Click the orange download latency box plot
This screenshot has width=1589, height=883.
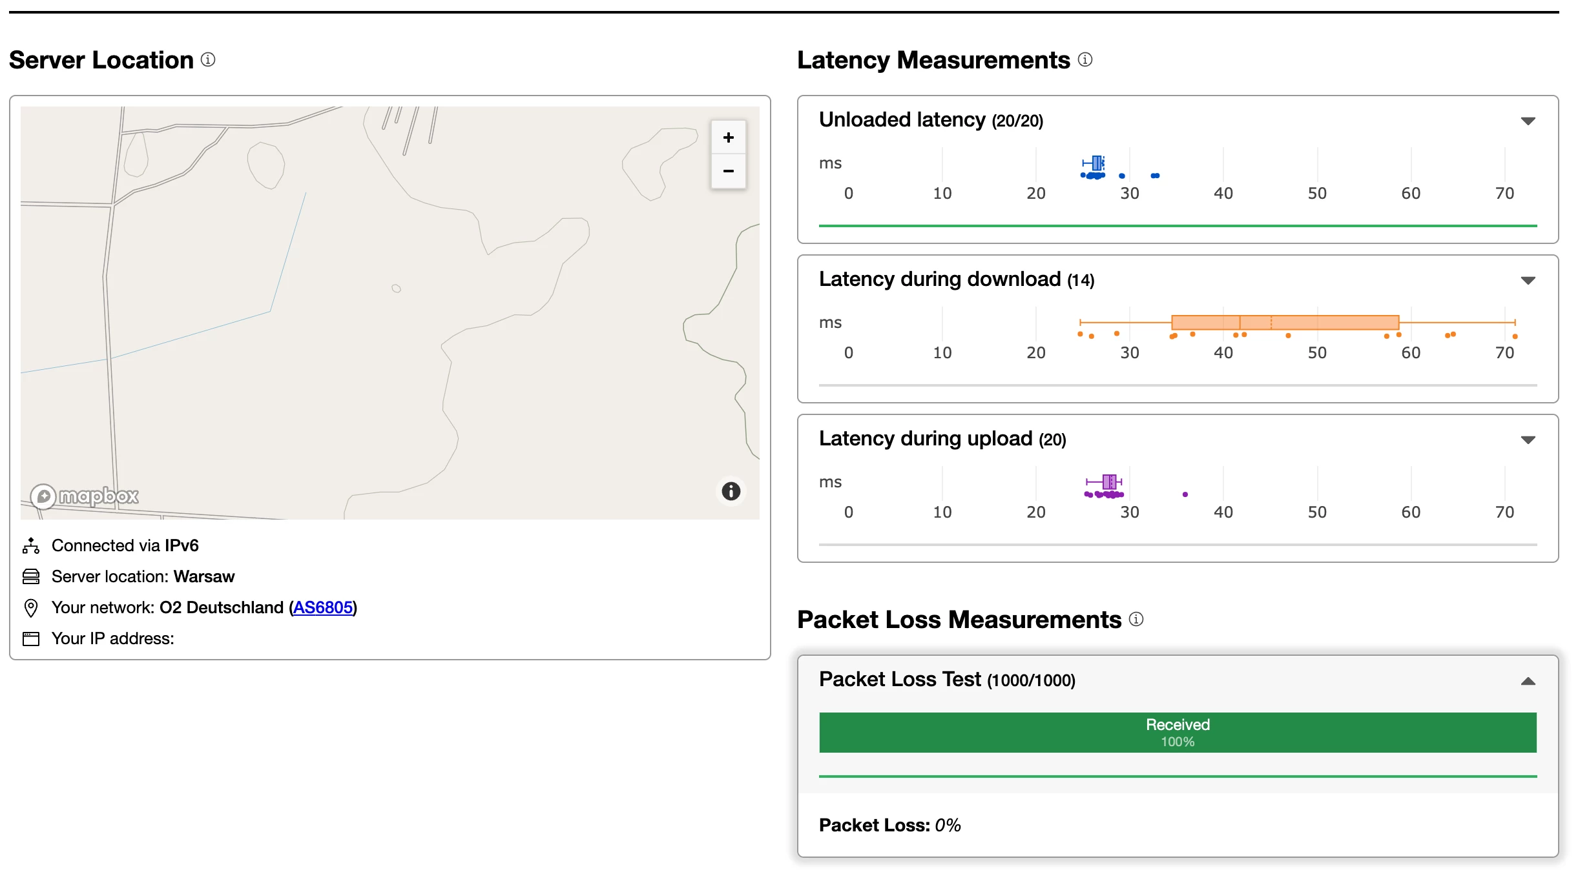pos(1284,322)
